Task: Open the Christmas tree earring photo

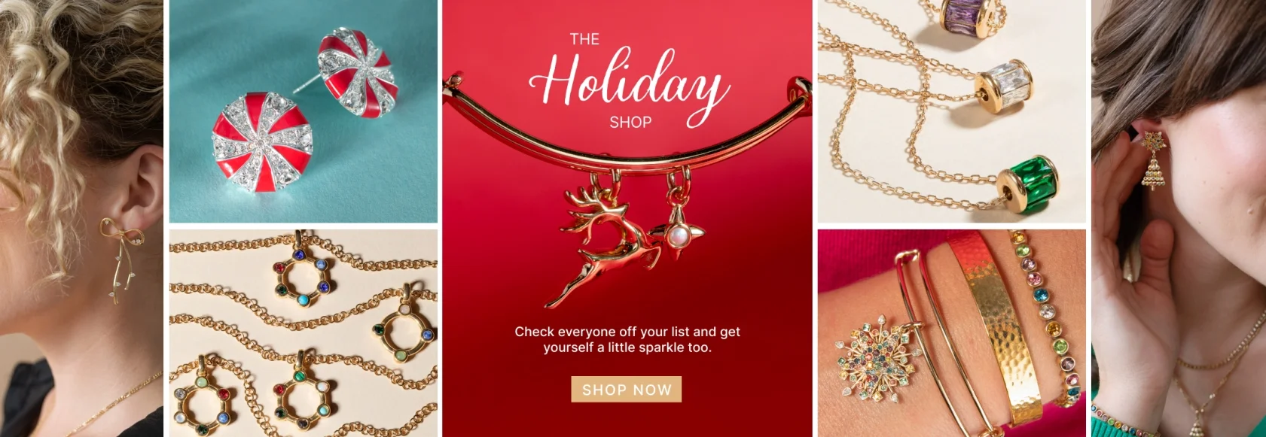Action: coord(1179,218)
